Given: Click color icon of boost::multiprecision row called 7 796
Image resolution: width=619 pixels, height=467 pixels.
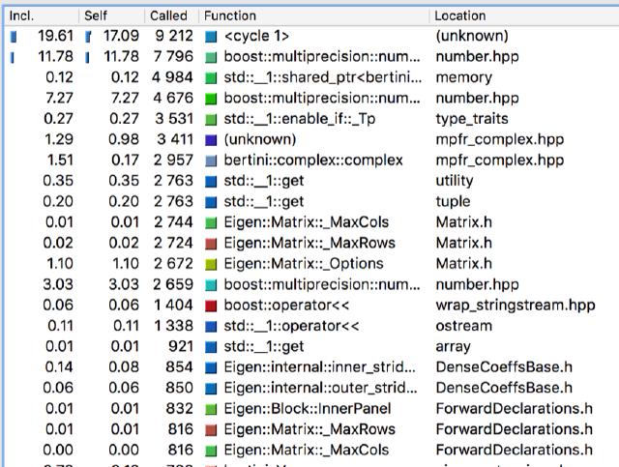Looking at the screenshot, I should (211, 58).
